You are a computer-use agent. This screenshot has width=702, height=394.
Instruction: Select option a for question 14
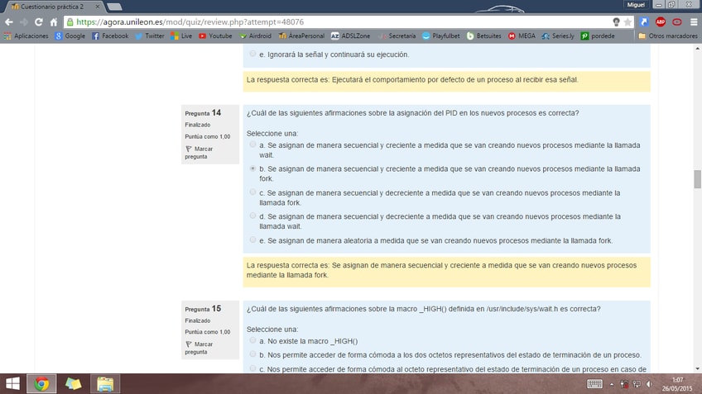252,145
